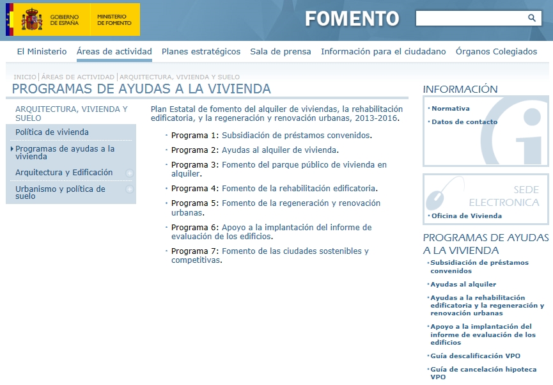Open the El Ministerio menu
Screen dimensions: 553x385
tap(42, 52)
